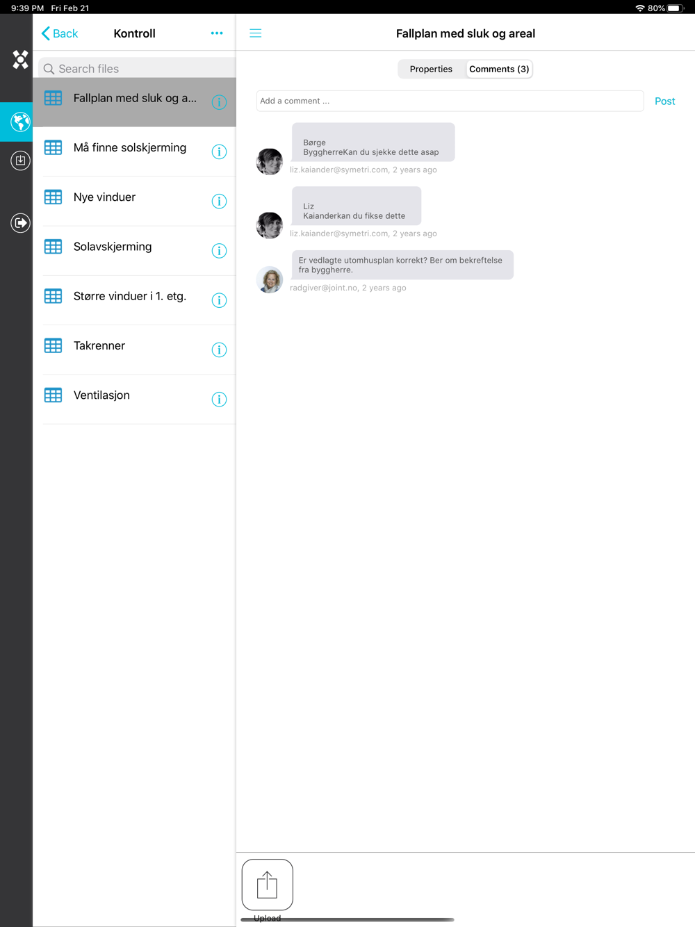Image resolution: width=695 pixels, height=927 pixels.
Task: Tap the app logo icon in sidebar
Action: (x=20, y=60)
